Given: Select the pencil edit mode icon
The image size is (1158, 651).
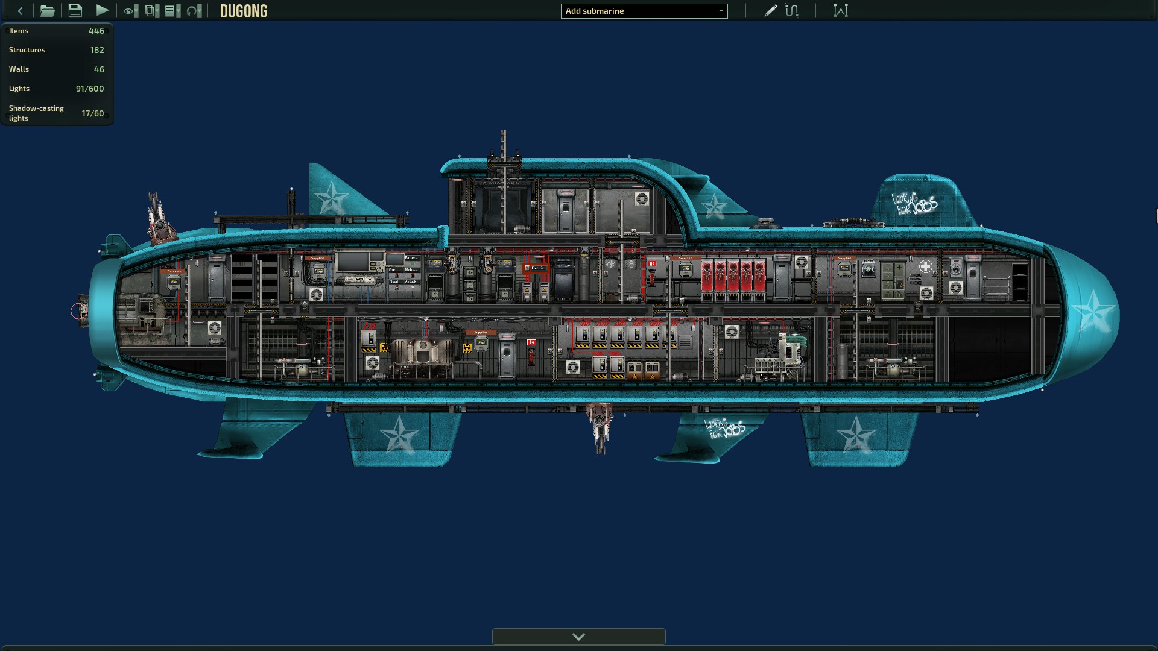Looking at the screenshot, I should pos(770,11).
